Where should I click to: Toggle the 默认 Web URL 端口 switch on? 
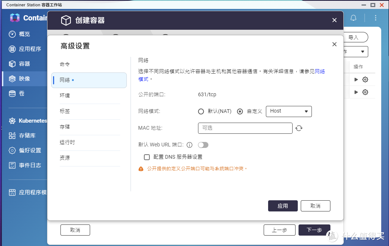[203, 145]
